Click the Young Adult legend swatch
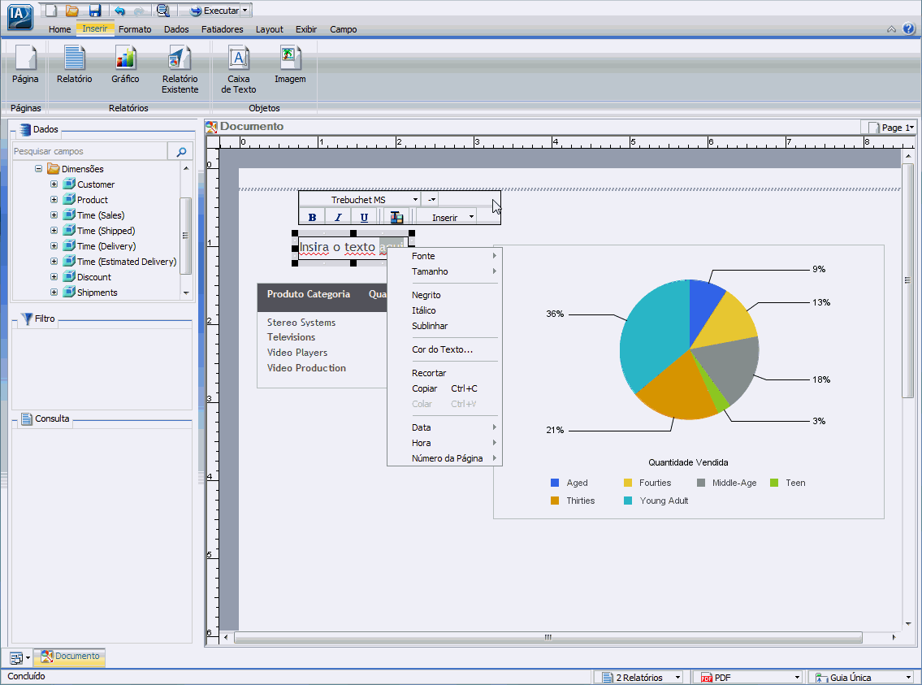922x685 pixels. click(x=628, y=501)
